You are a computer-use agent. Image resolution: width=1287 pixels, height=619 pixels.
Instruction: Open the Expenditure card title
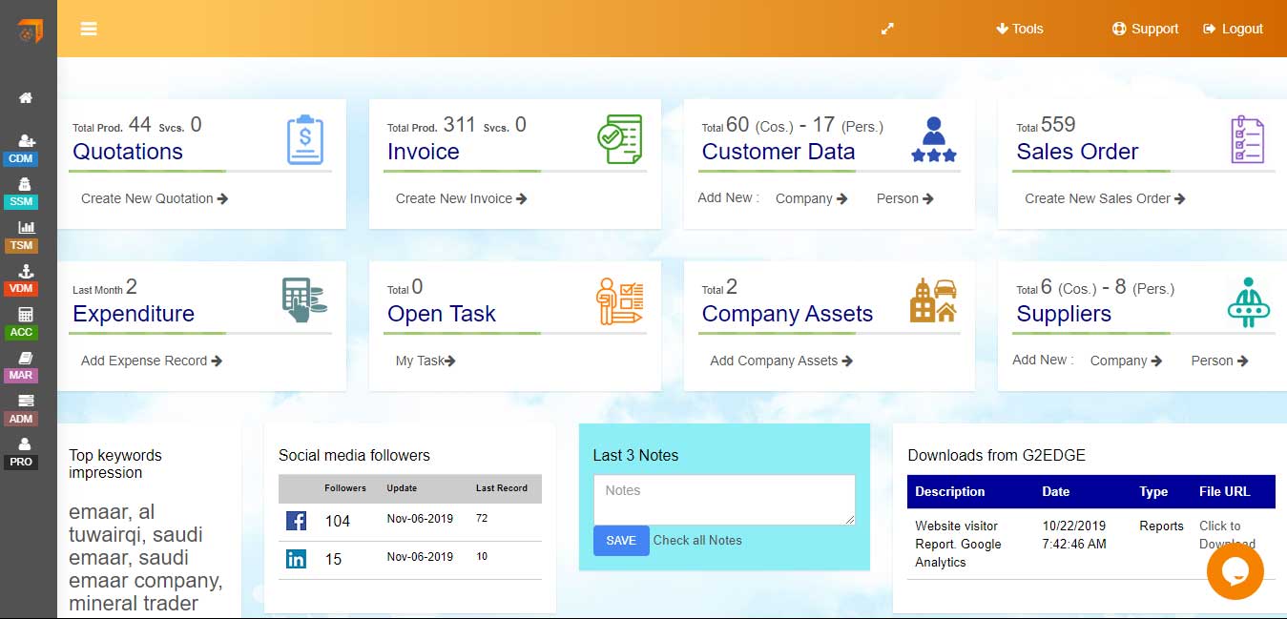[x=134, y=314]
